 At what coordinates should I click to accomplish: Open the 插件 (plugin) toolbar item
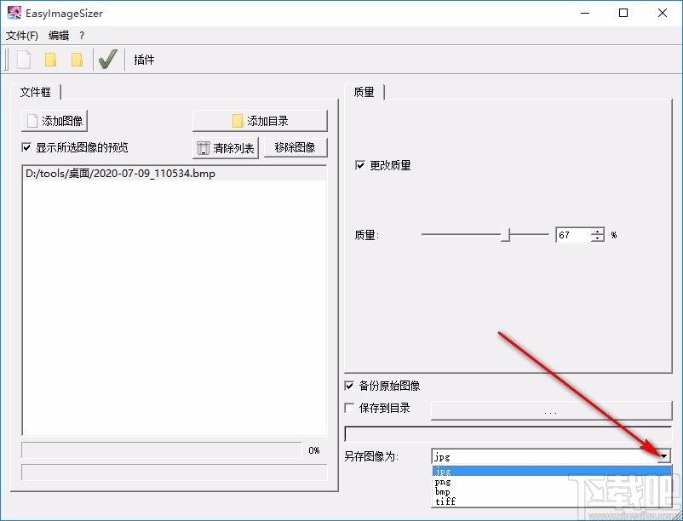(x=143, y=59)
